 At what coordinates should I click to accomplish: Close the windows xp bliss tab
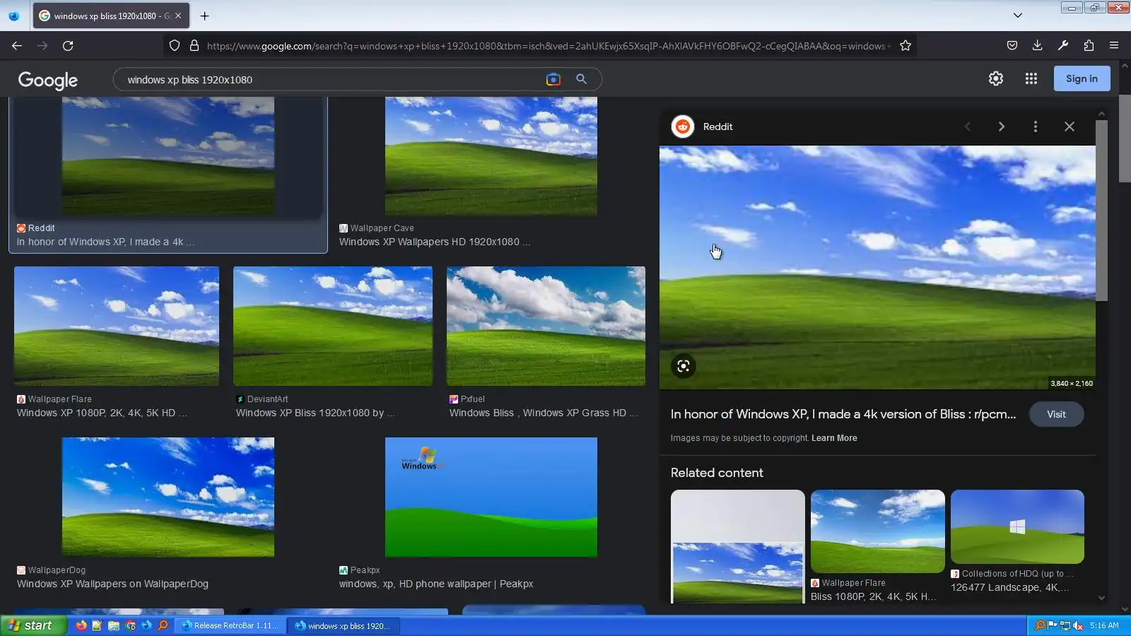pos(178,16)
